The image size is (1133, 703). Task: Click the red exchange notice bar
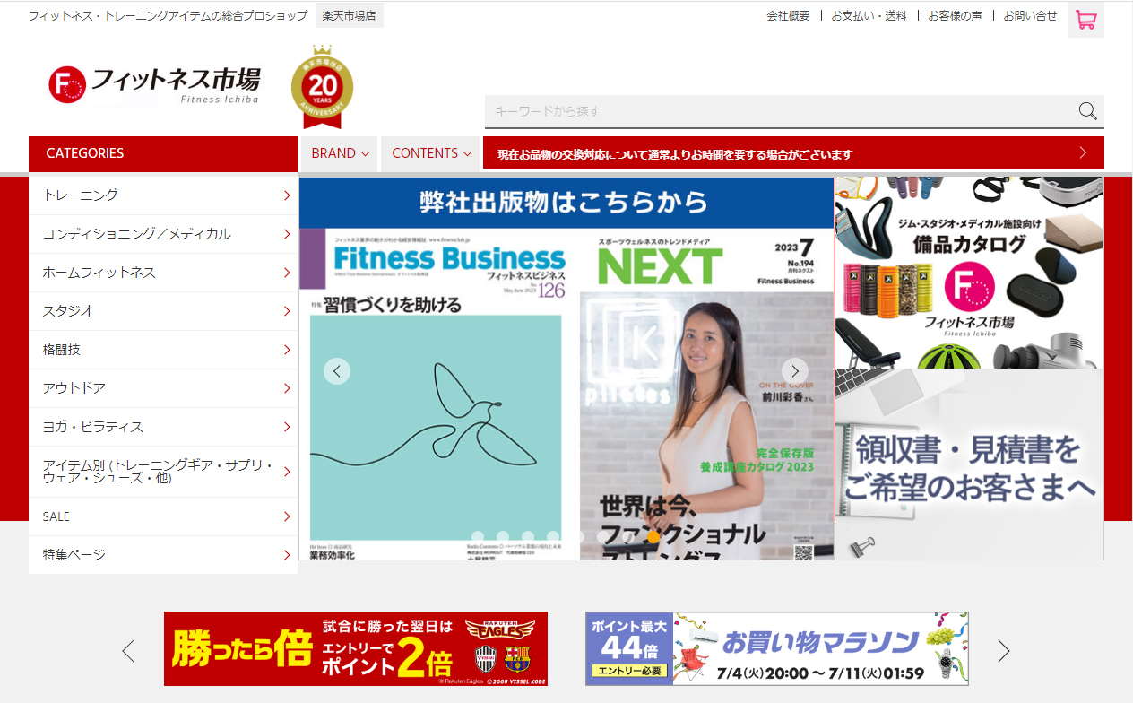(x=793, y=153)
